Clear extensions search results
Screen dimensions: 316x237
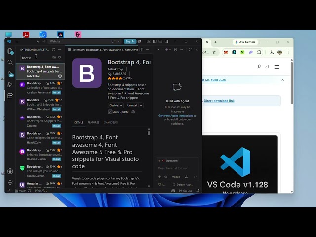point(54,58)
